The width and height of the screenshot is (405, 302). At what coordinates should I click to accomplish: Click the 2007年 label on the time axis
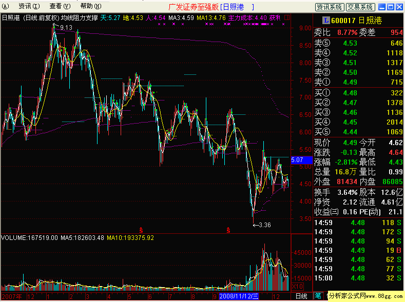click(12, 296)
